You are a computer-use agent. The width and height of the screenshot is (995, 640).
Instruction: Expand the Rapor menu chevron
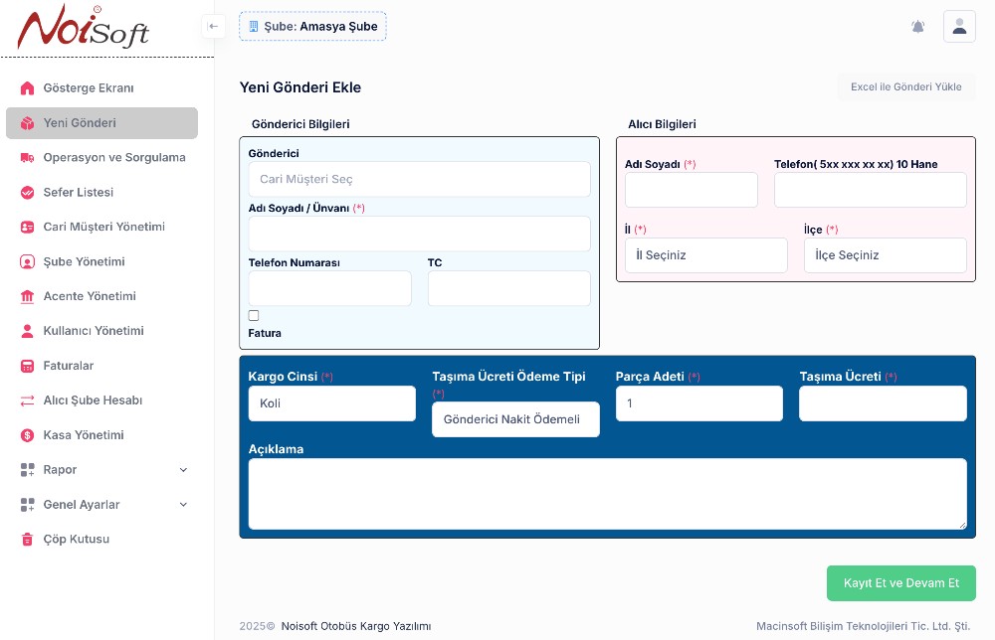point(183,470)
